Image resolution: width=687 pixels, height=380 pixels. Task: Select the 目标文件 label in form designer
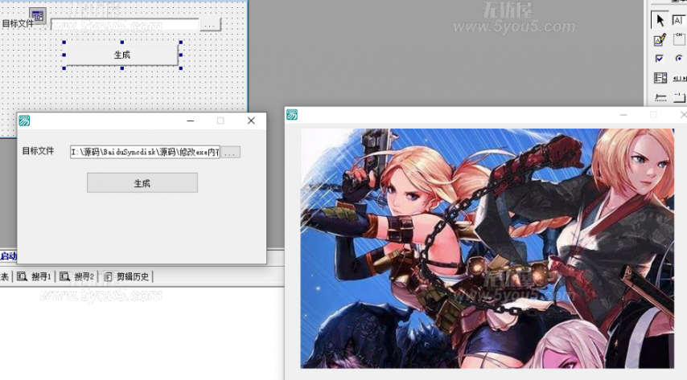click(x=18, y=23)
